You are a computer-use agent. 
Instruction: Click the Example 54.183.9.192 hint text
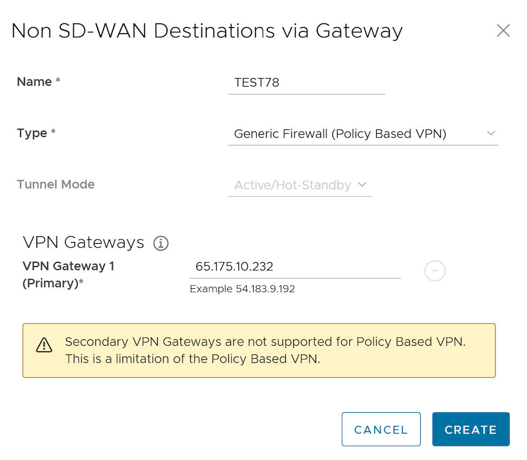click(242, 289)
